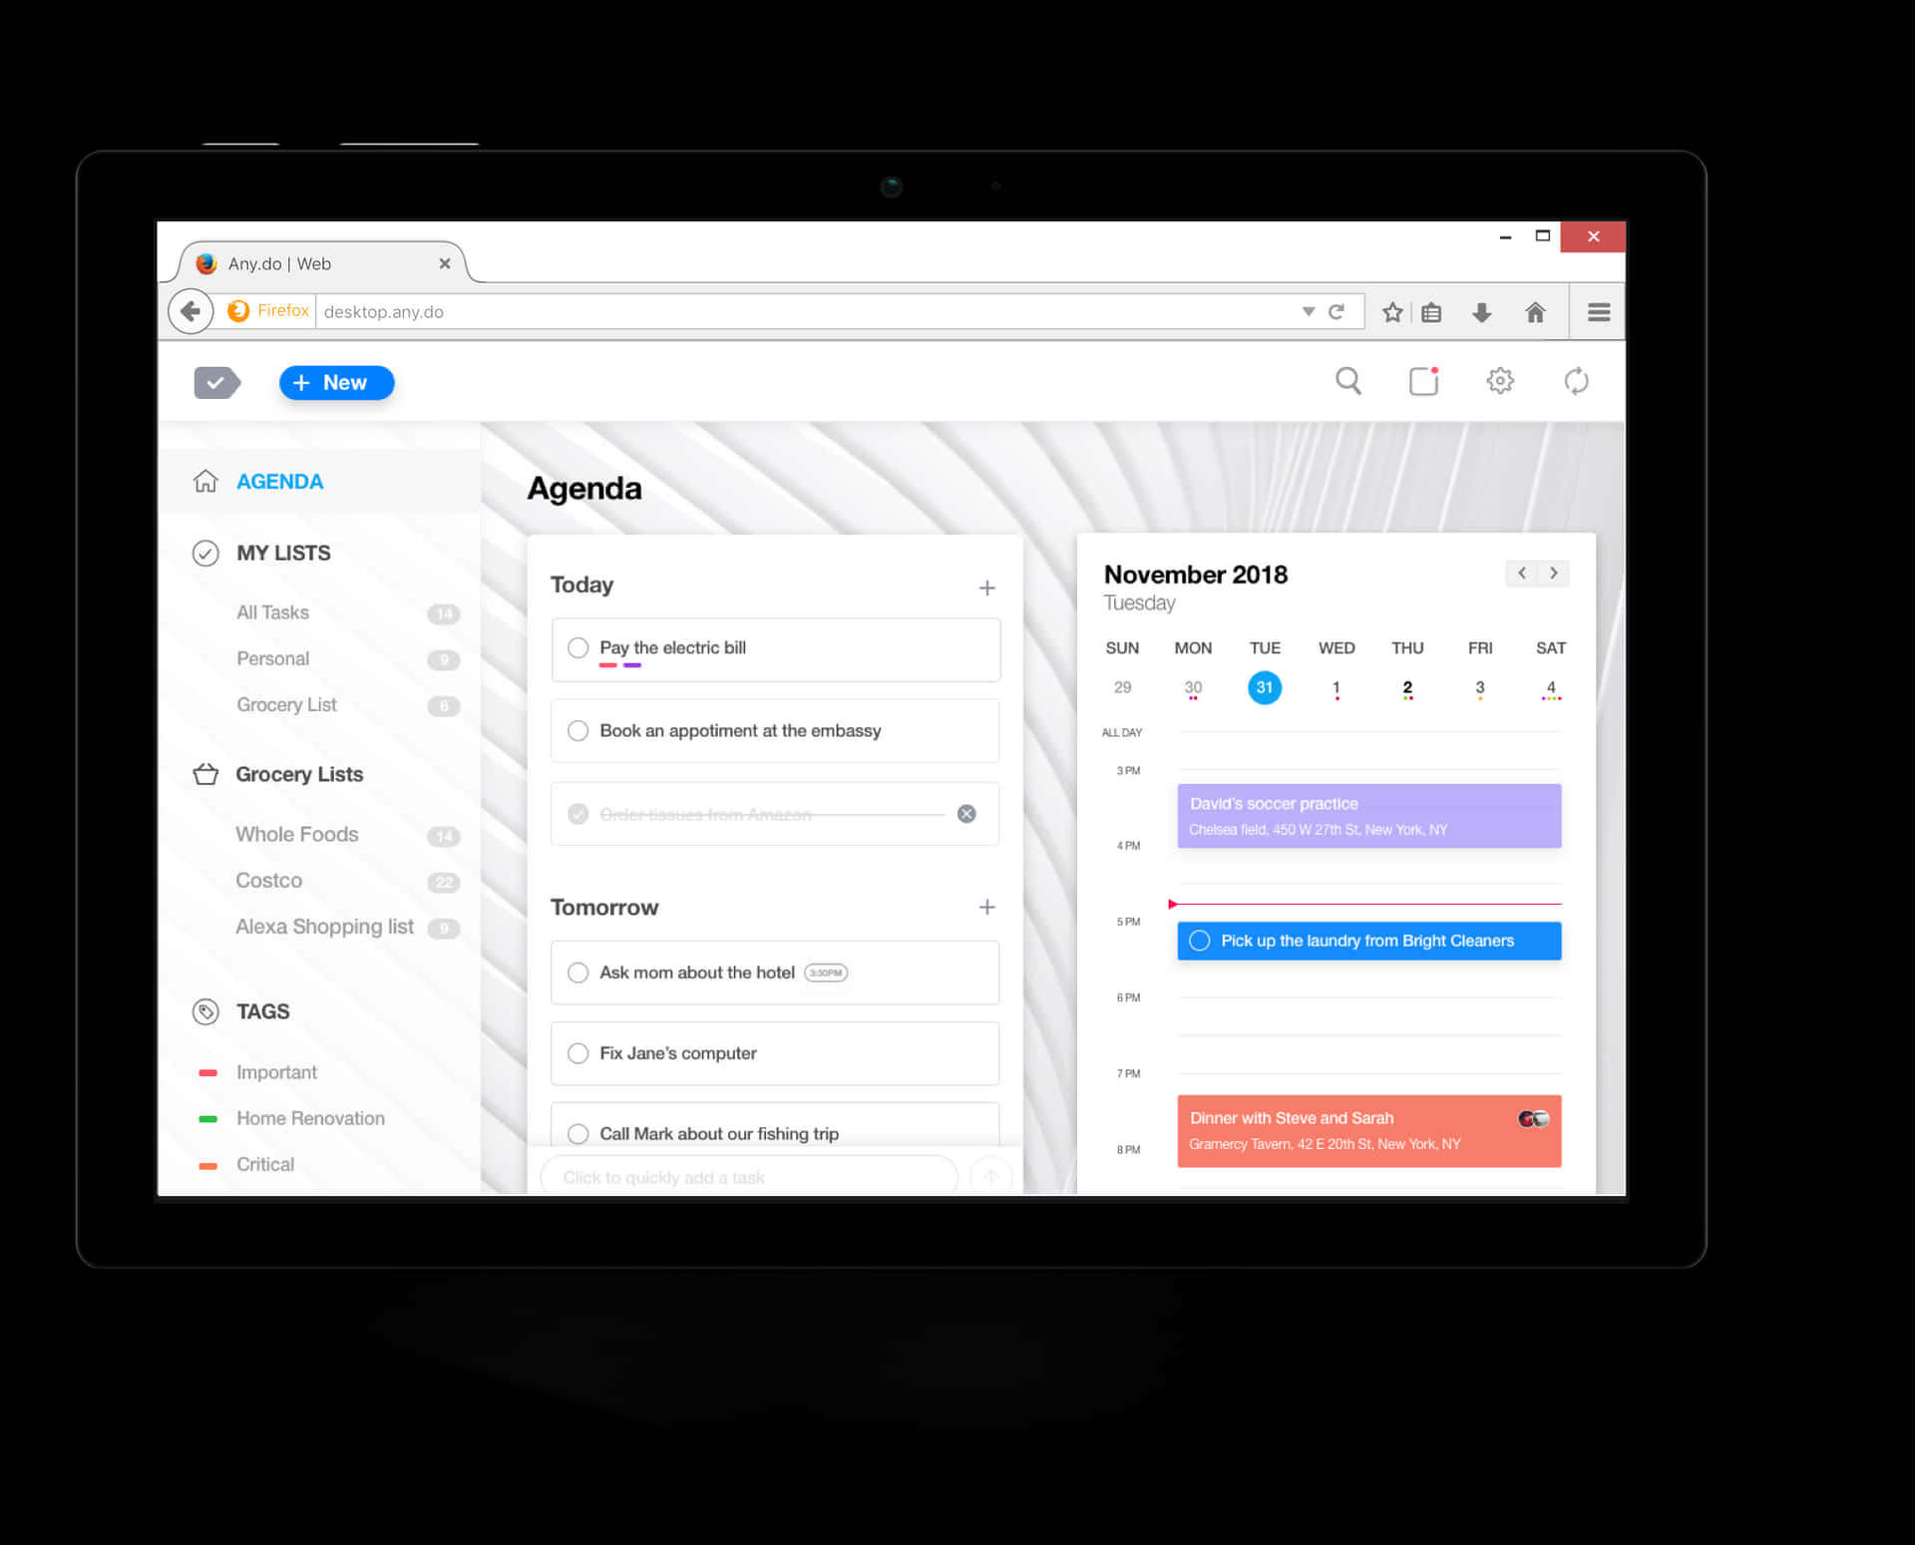The image size is (1915, 1545).
Task: Toggle completion of Book an appointment at the embassy
Action: tap(578, 730)
